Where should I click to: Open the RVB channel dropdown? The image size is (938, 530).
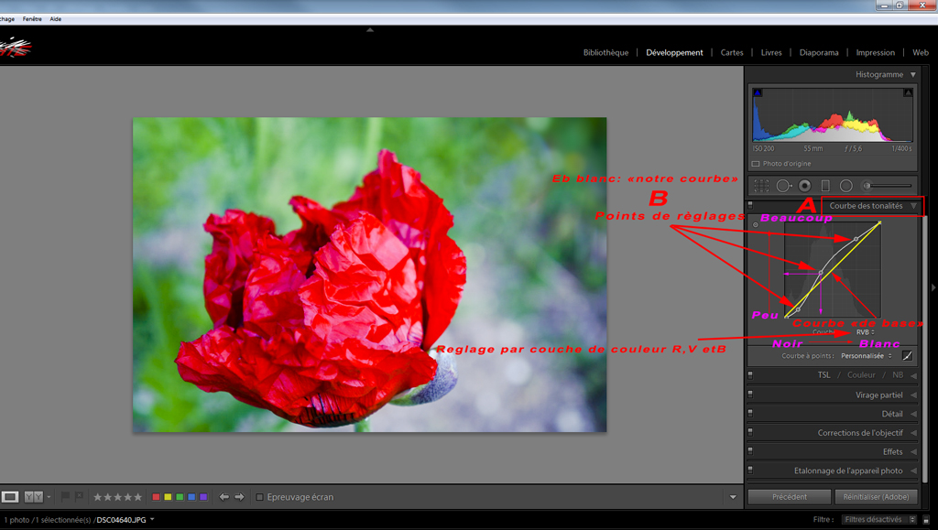coord(866,332)
